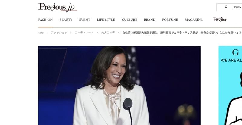Open the コーディネート breadcrumb link
The image size is (242, 125).
coord(84,33)
